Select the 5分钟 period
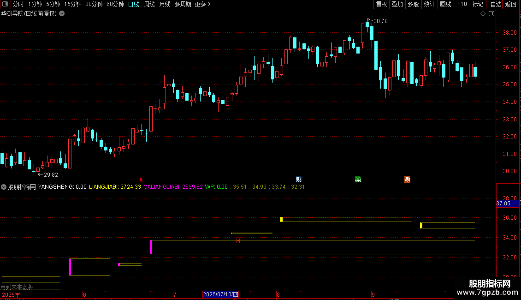Viewport: 521px width, 300px height. pos(53,4)
